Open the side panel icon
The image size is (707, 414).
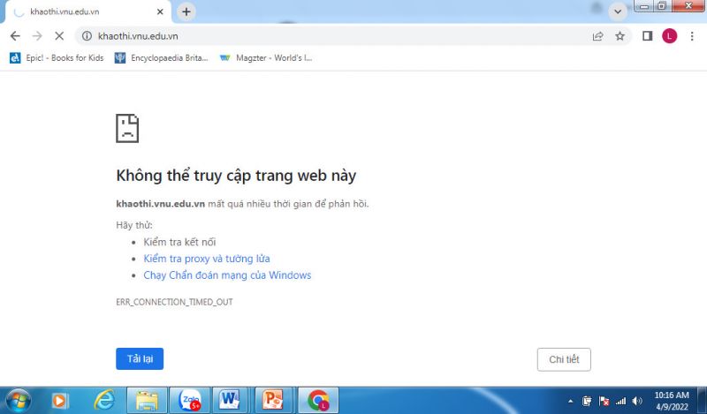647,36
